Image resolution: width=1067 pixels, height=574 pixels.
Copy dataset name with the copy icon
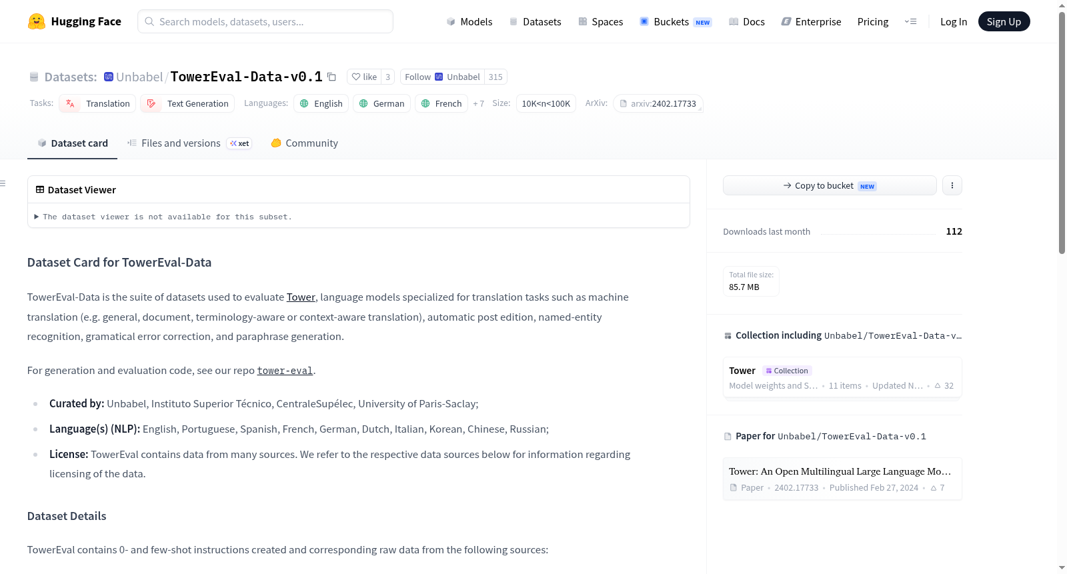point(331,77)
